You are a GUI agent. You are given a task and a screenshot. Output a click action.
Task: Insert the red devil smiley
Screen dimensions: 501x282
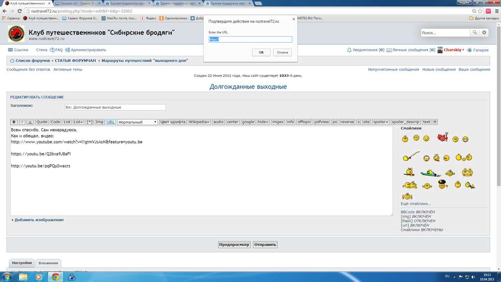coord(442,139)
